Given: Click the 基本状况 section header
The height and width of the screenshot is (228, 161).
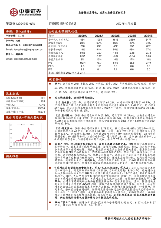Looking at the screenshot, I should [x=25, y=93].
